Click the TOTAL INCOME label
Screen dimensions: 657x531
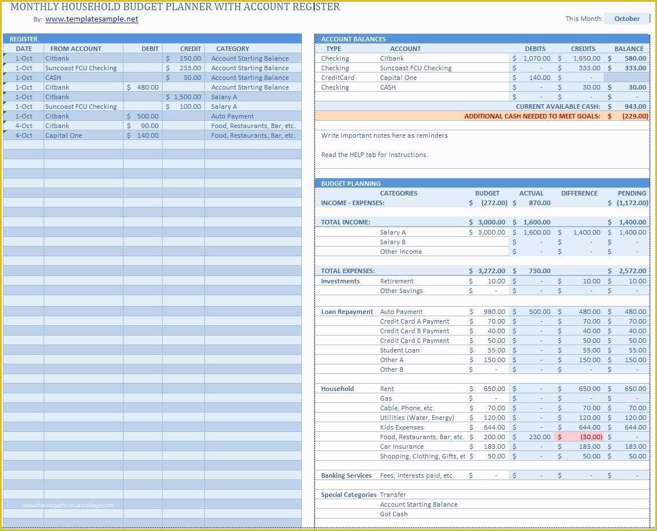(x=345, y=222)
